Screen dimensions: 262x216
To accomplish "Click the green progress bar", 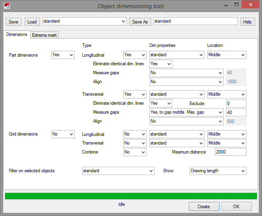I will pos(131,196).
